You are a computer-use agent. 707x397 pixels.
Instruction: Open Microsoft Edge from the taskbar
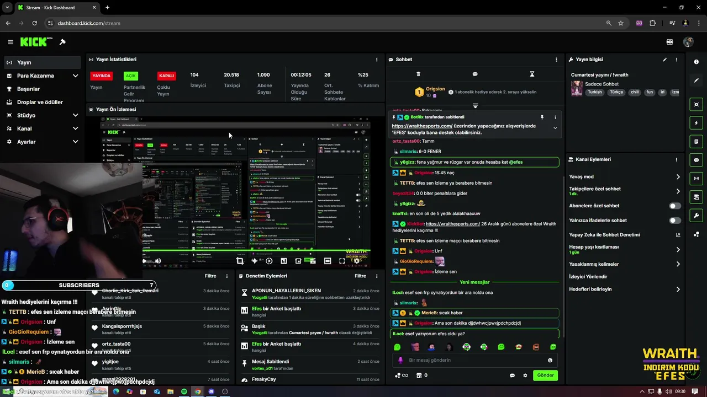point(115,391)
